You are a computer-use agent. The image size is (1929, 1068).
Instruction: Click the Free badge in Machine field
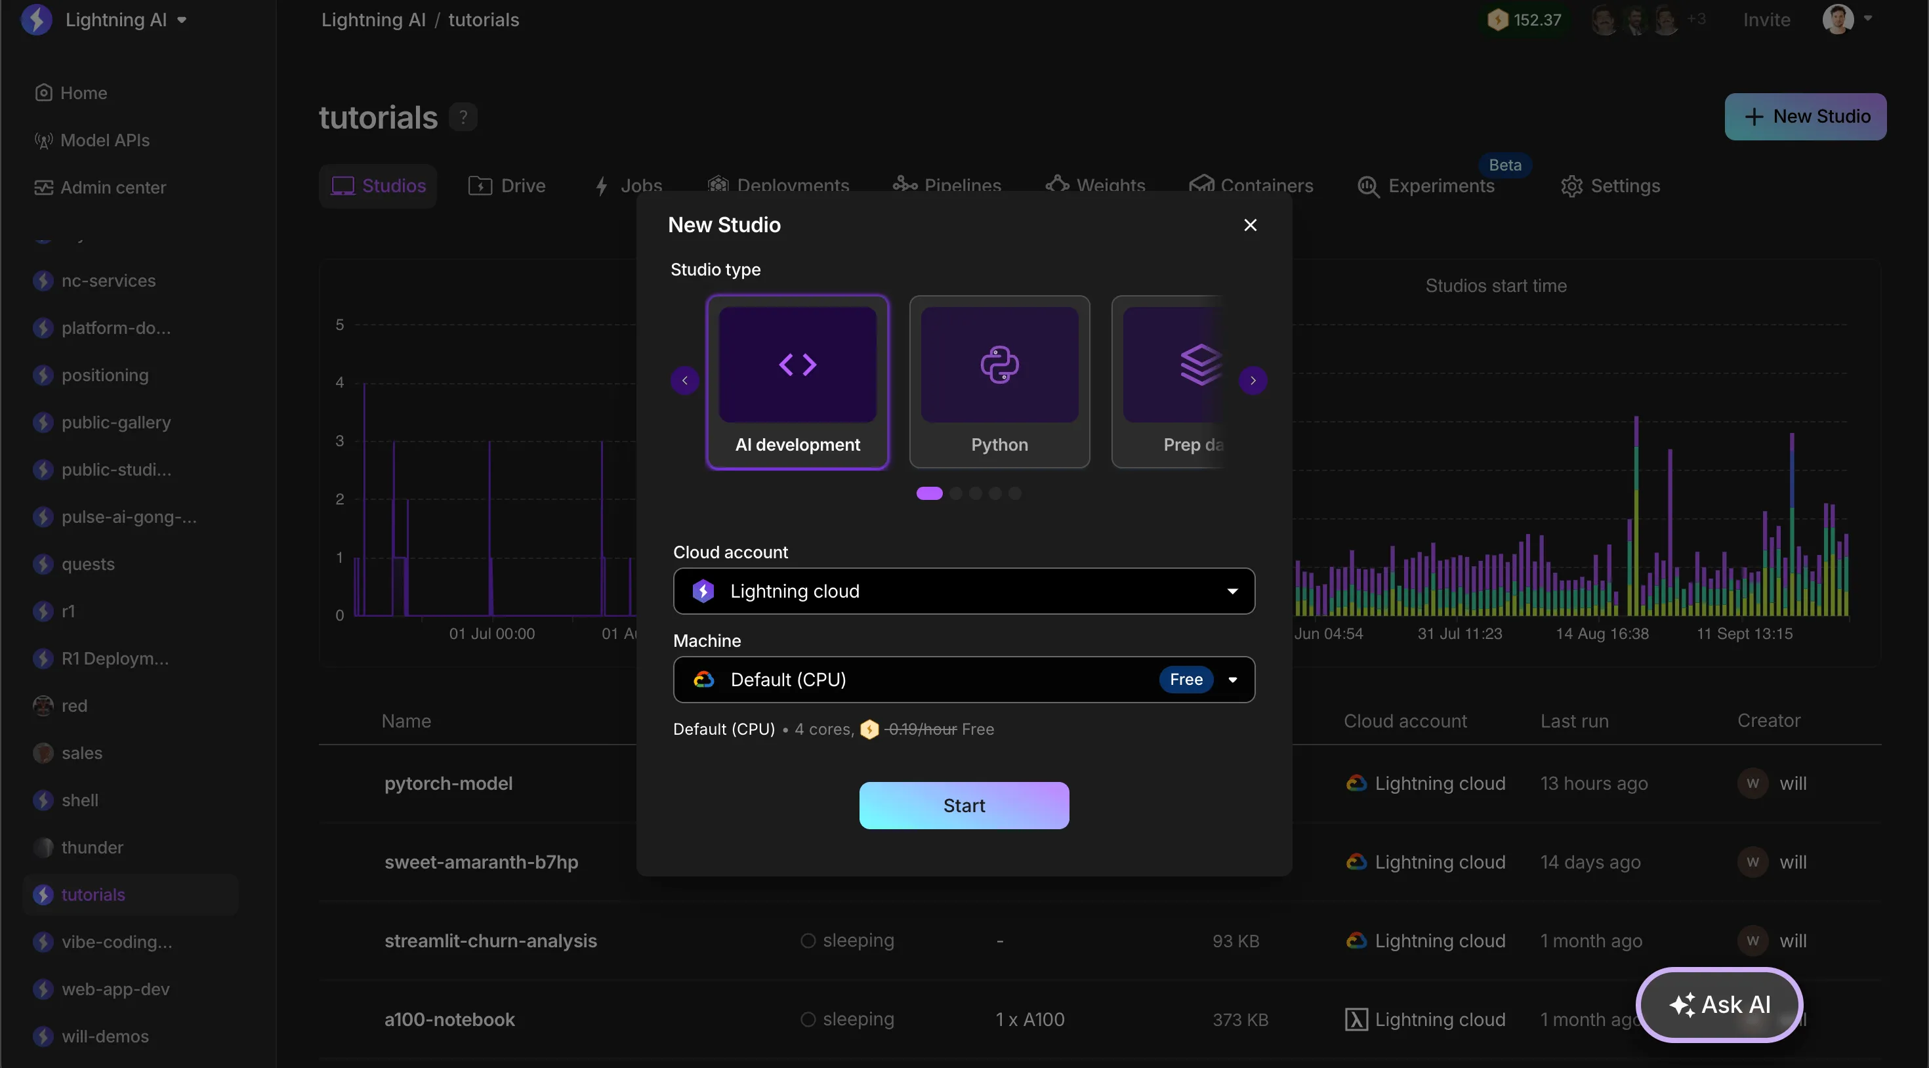(x=1186, y=679)
